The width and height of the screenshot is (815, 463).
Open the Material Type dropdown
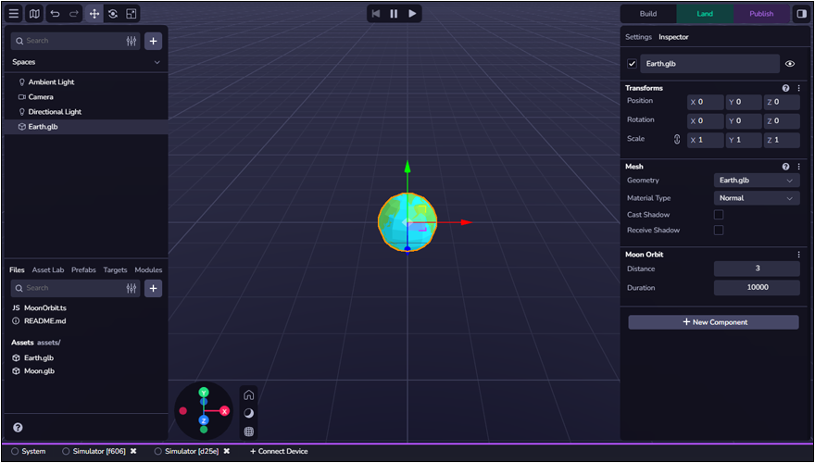pyautogui.click(x=756, y=198)
